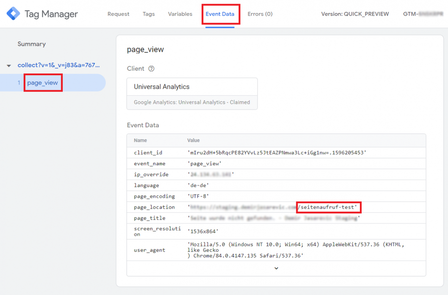Click Version: QUICK_PREVIEW label

[x=355, y=14]
